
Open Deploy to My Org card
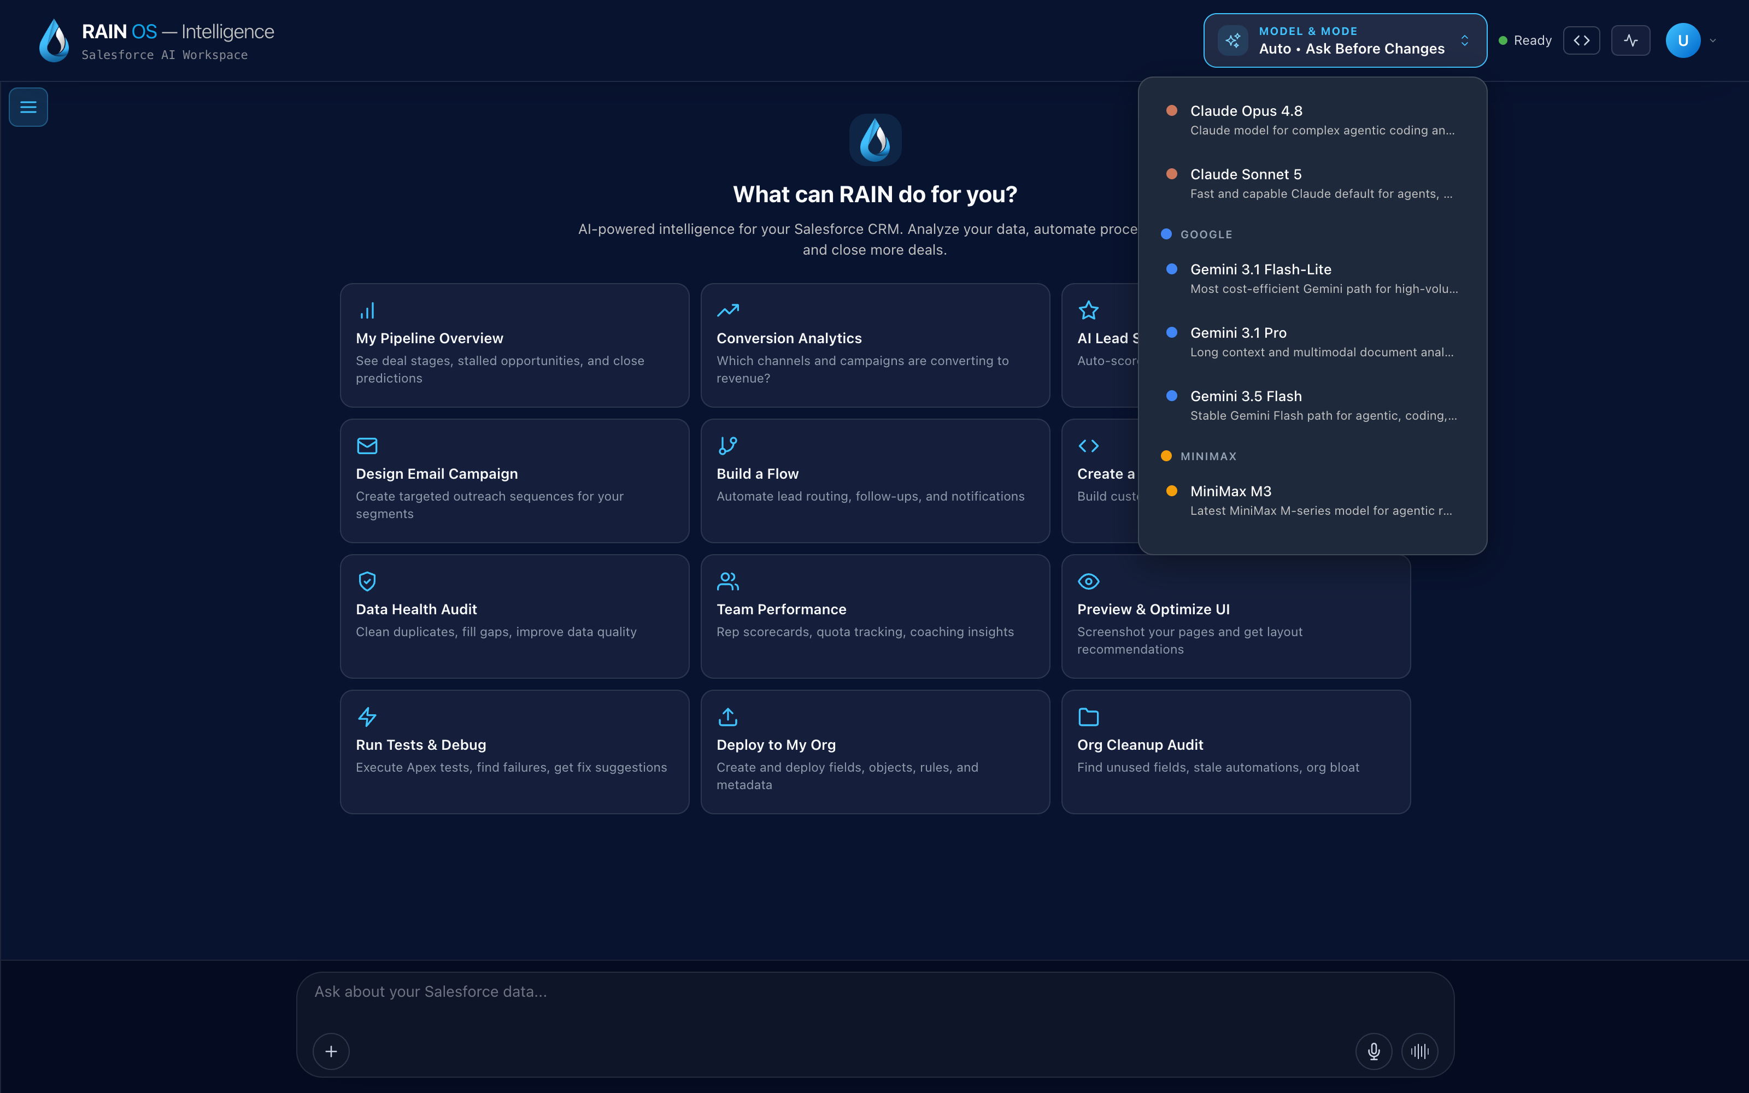click(x=875, y=752)
